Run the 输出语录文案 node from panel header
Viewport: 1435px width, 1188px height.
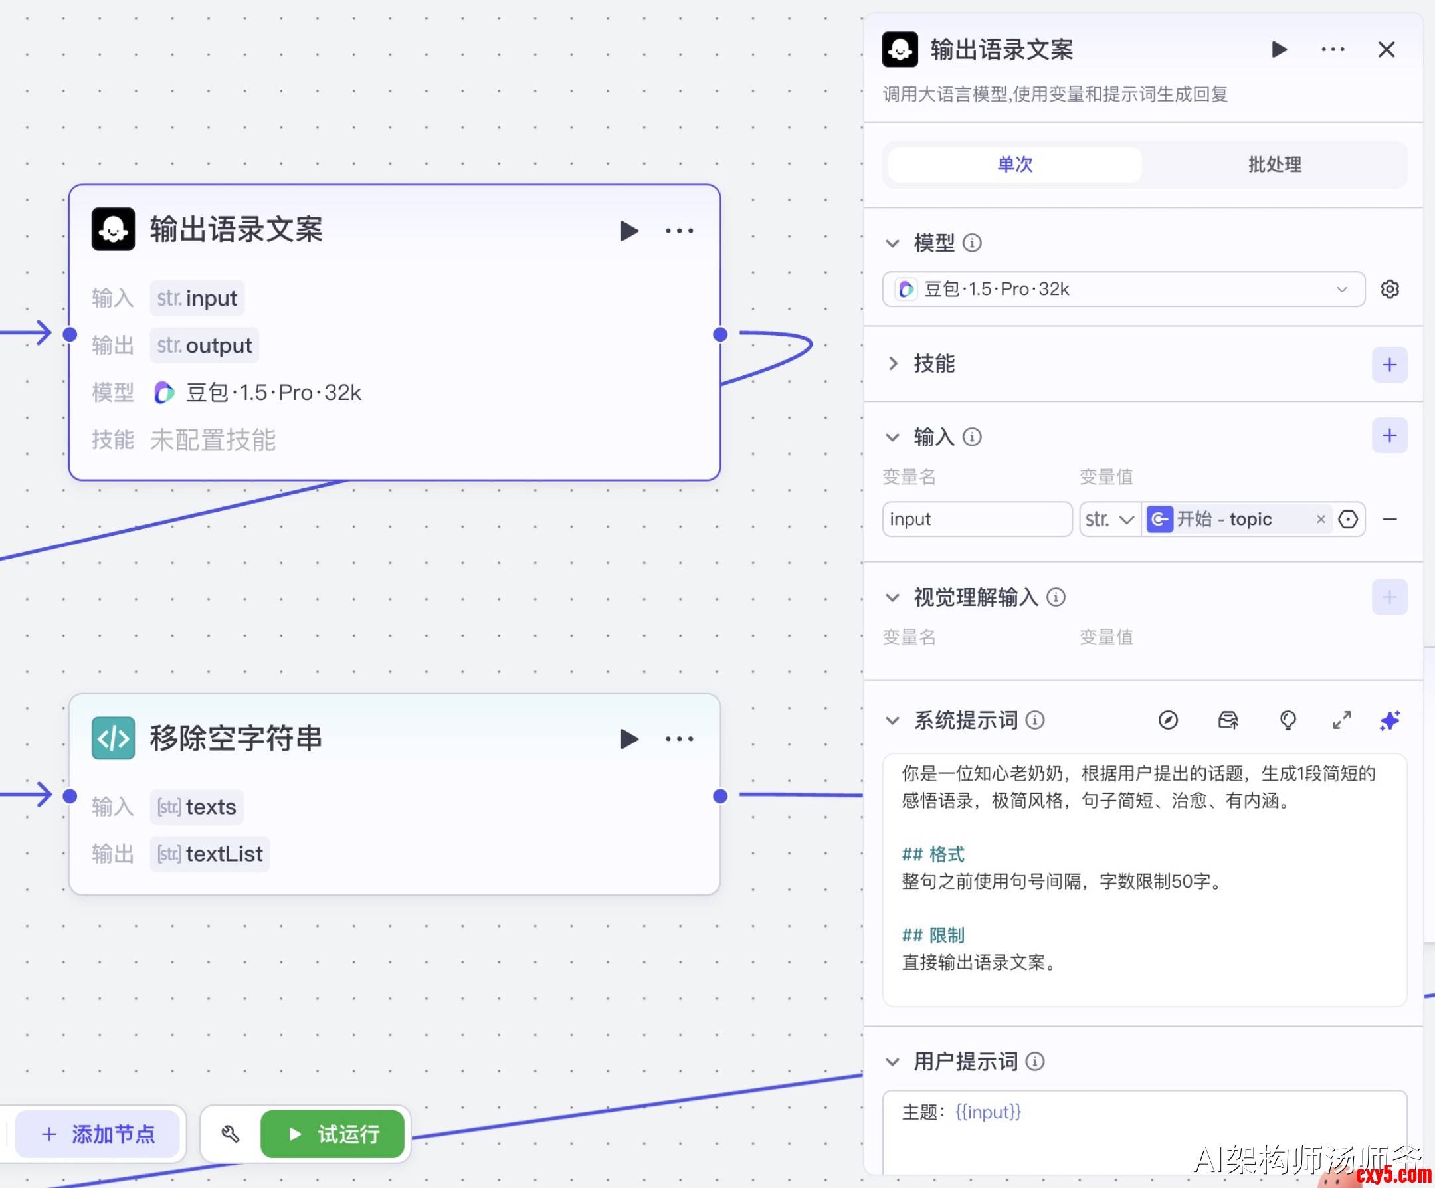pyautogui.click(x=1278, y=49)
